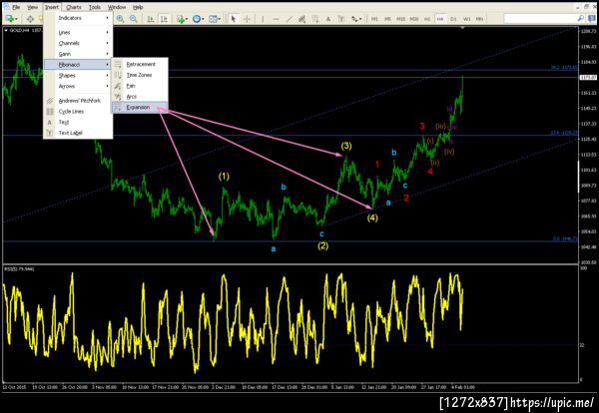Toggle the Chart Shift icon

click(x=164, y=19)
